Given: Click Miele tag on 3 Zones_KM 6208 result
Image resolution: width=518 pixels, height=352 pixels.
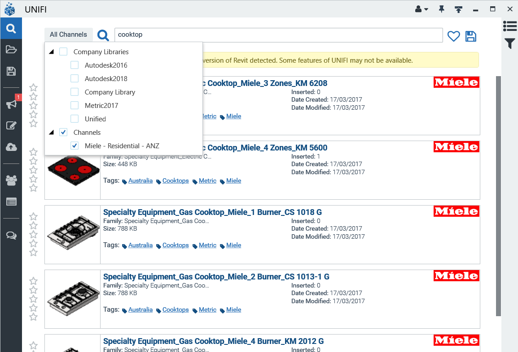Looking at the screenshot, I should 233,116.
